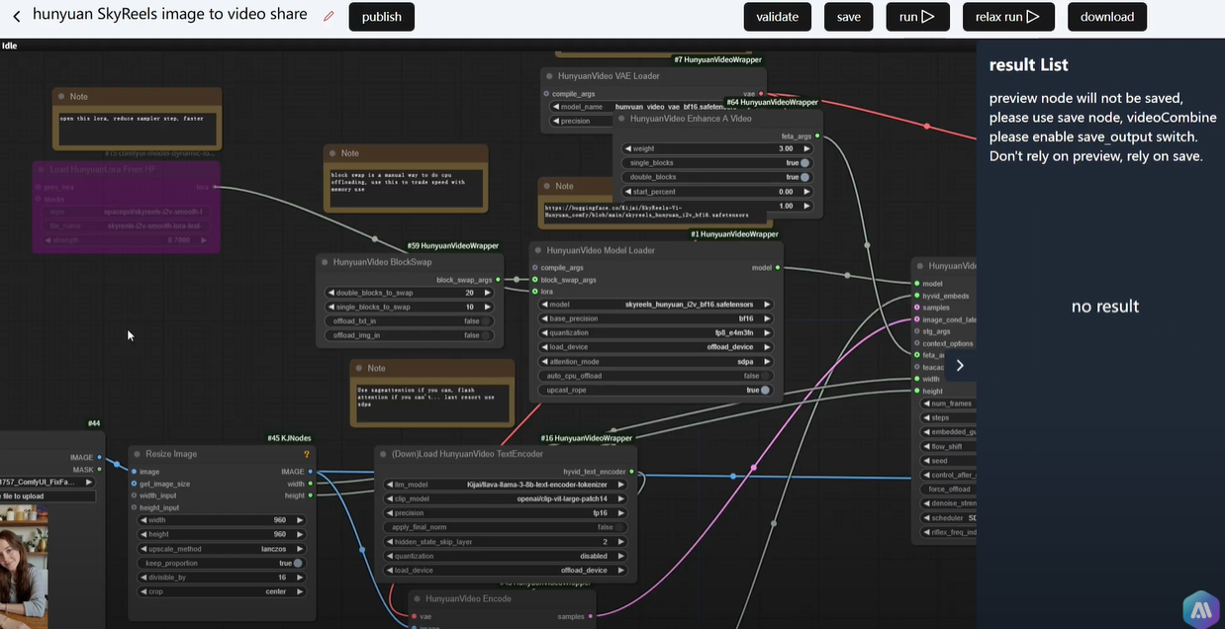Adjust the start_percent field in Enhance A Video
Viewport: 1225px width, 629px height.
(716, 192)
